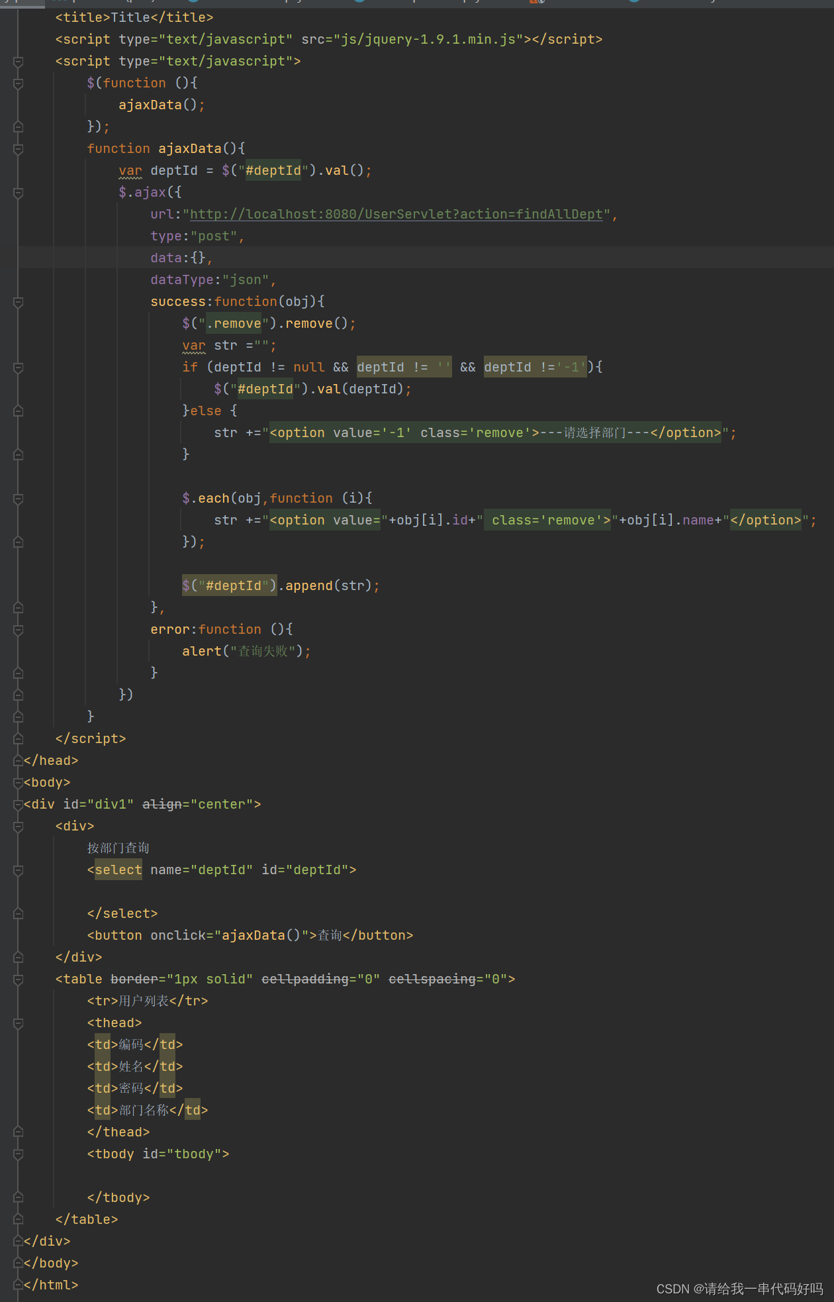
Task: Fold the $(function (){ block
Action: [x=19, y=83]
